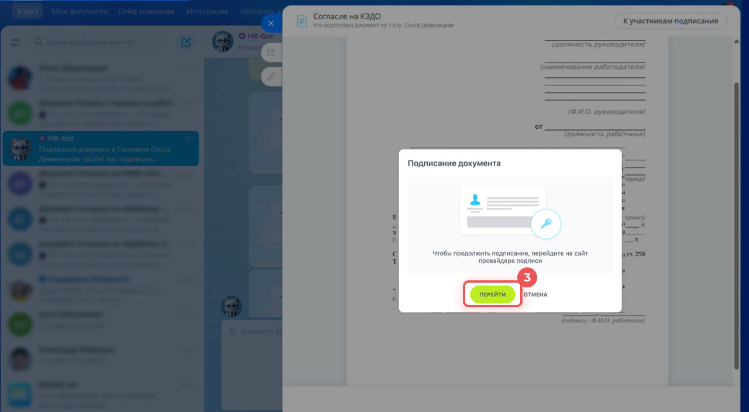749x412 pixels.
Task: Select the КЭДО menu tab
Action: pos(28,11)
